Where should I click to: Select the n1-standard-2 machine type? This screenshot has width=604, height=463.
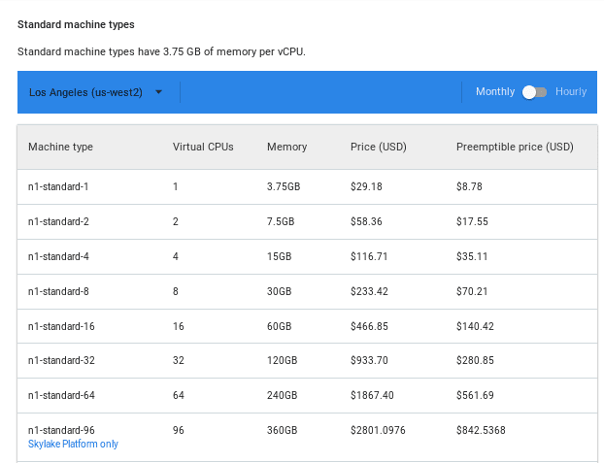point(59,221)
